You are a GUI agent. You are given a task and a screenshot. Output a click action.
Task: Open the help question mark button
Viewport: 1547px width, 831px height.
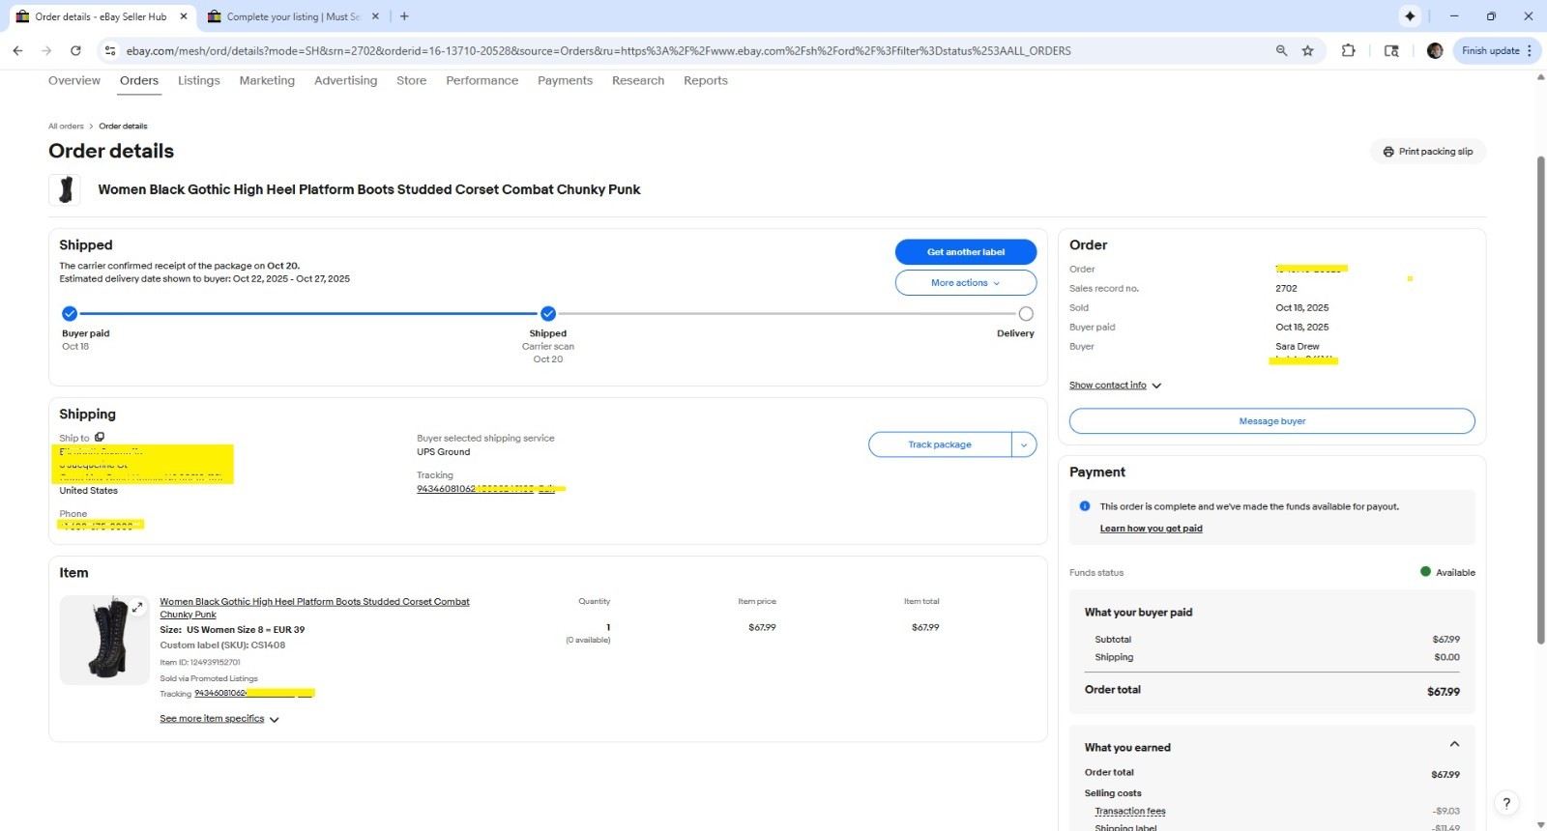1506,803
